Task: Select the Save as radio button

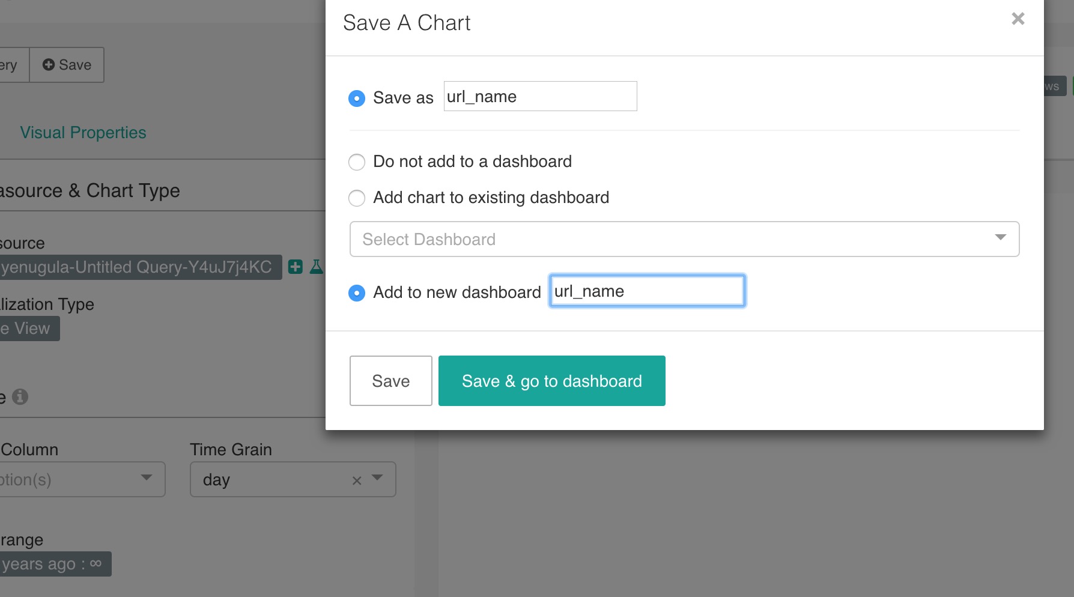Action: pos(357,98)
